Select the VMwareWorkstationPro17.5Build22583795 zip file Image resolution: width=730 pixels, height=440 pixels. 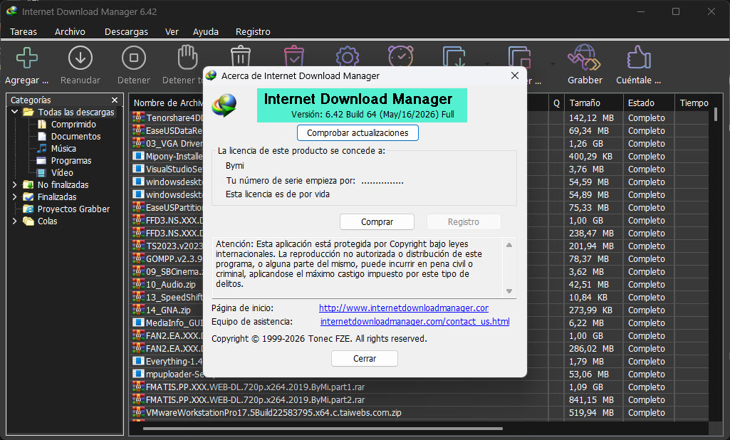tap(273, 412)
